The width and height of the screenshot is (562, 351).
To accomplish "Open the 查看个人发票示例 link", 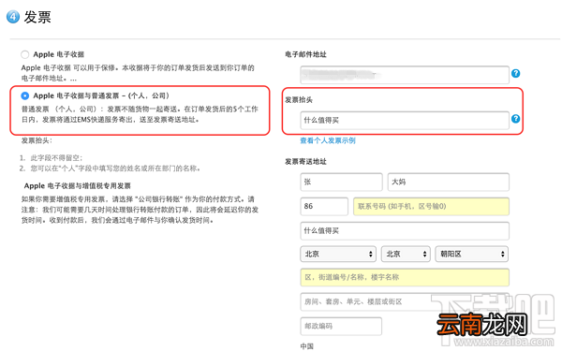I will point(328,140).
